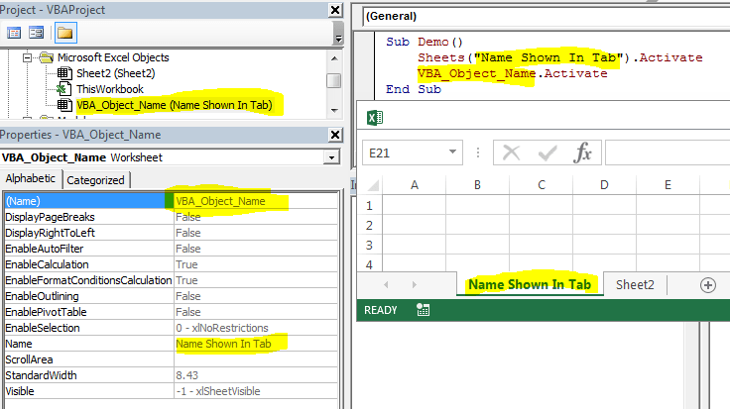Switch to 'Name Shown In Tab' sheet tab
Image resolution: width=730 pixels, height=409 pixels.
(x=530, y=284)
